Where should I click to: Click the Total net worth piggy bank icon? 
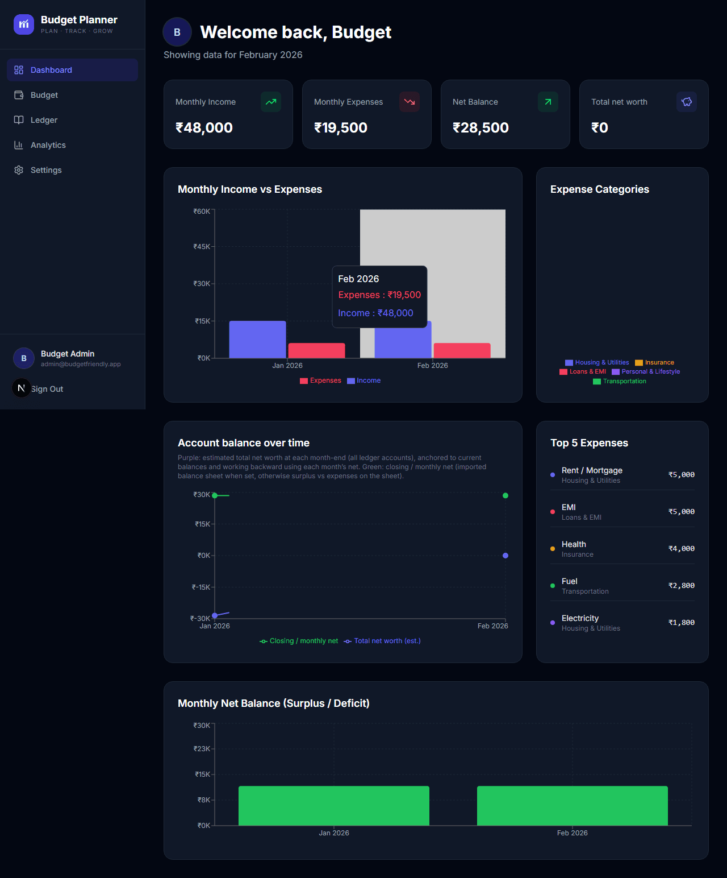[x=687, y=102]
